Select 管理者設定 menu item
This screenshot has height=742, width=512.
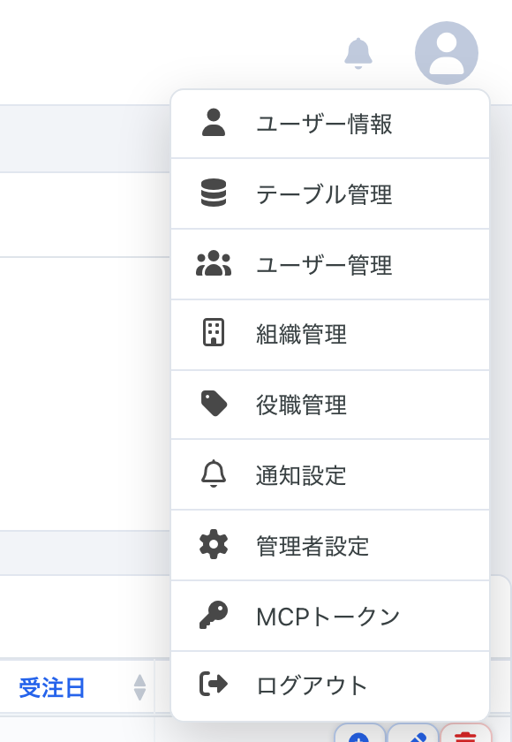[330, 546]
